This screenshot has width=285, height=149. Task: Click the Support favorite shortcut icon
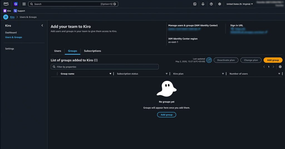pos(15,11)
